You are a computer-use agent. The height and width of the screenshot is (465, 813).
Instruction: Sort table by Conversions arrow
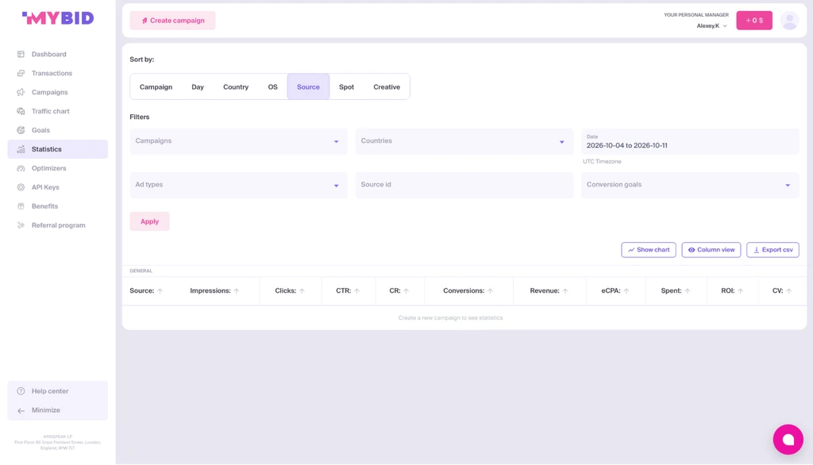click(490, 290)
